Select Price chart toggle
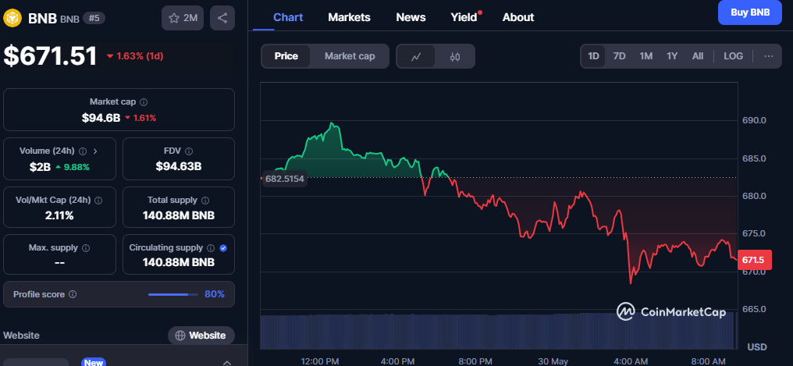Image resolution: width=793 pixels, height=366 pixels. (x=286, y=56)
